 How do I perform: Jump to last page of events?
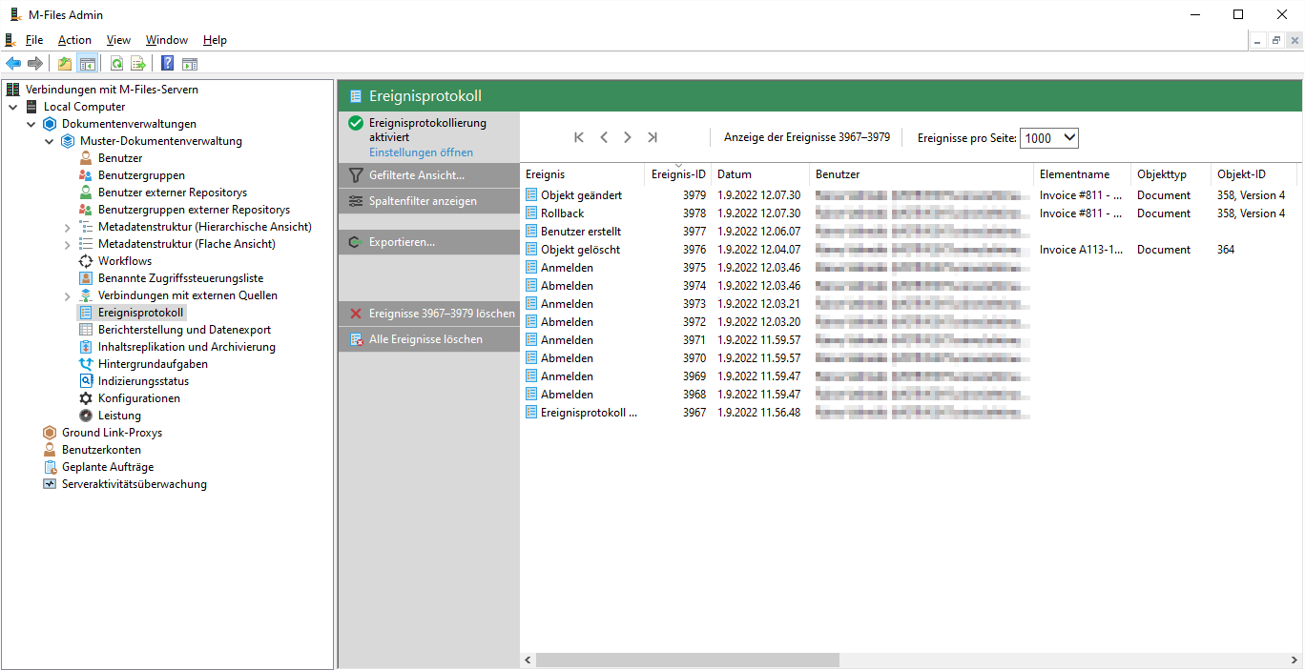[x=652, y=137]
